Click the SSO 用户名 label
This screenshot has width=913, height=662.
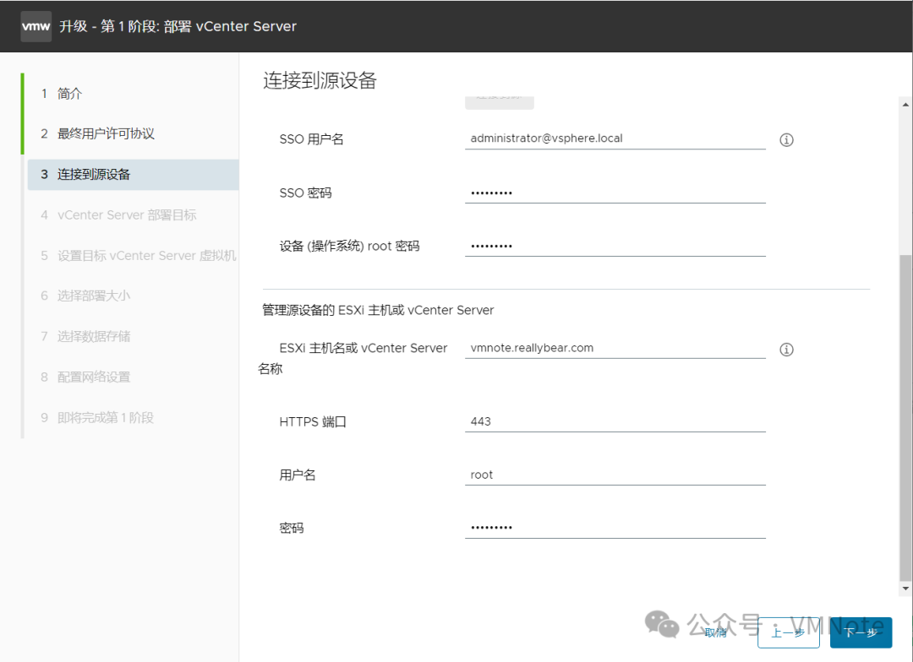[x=311, y=139]
